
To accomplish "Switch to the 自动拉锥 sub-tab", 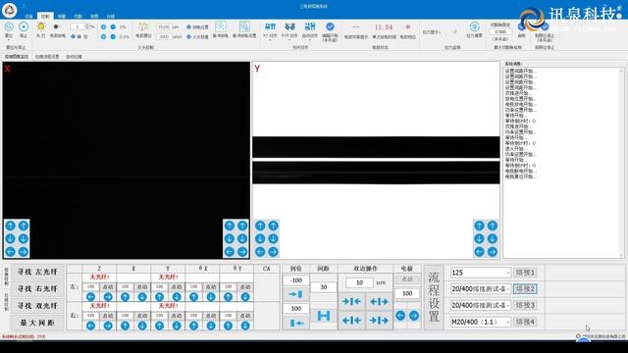I will [74, 57].
